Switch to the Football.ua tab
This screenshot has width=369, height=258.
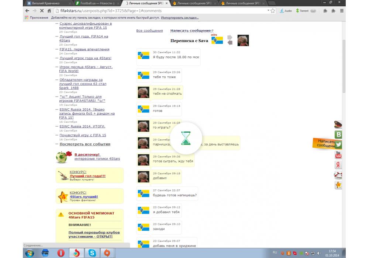click(96, 3)
